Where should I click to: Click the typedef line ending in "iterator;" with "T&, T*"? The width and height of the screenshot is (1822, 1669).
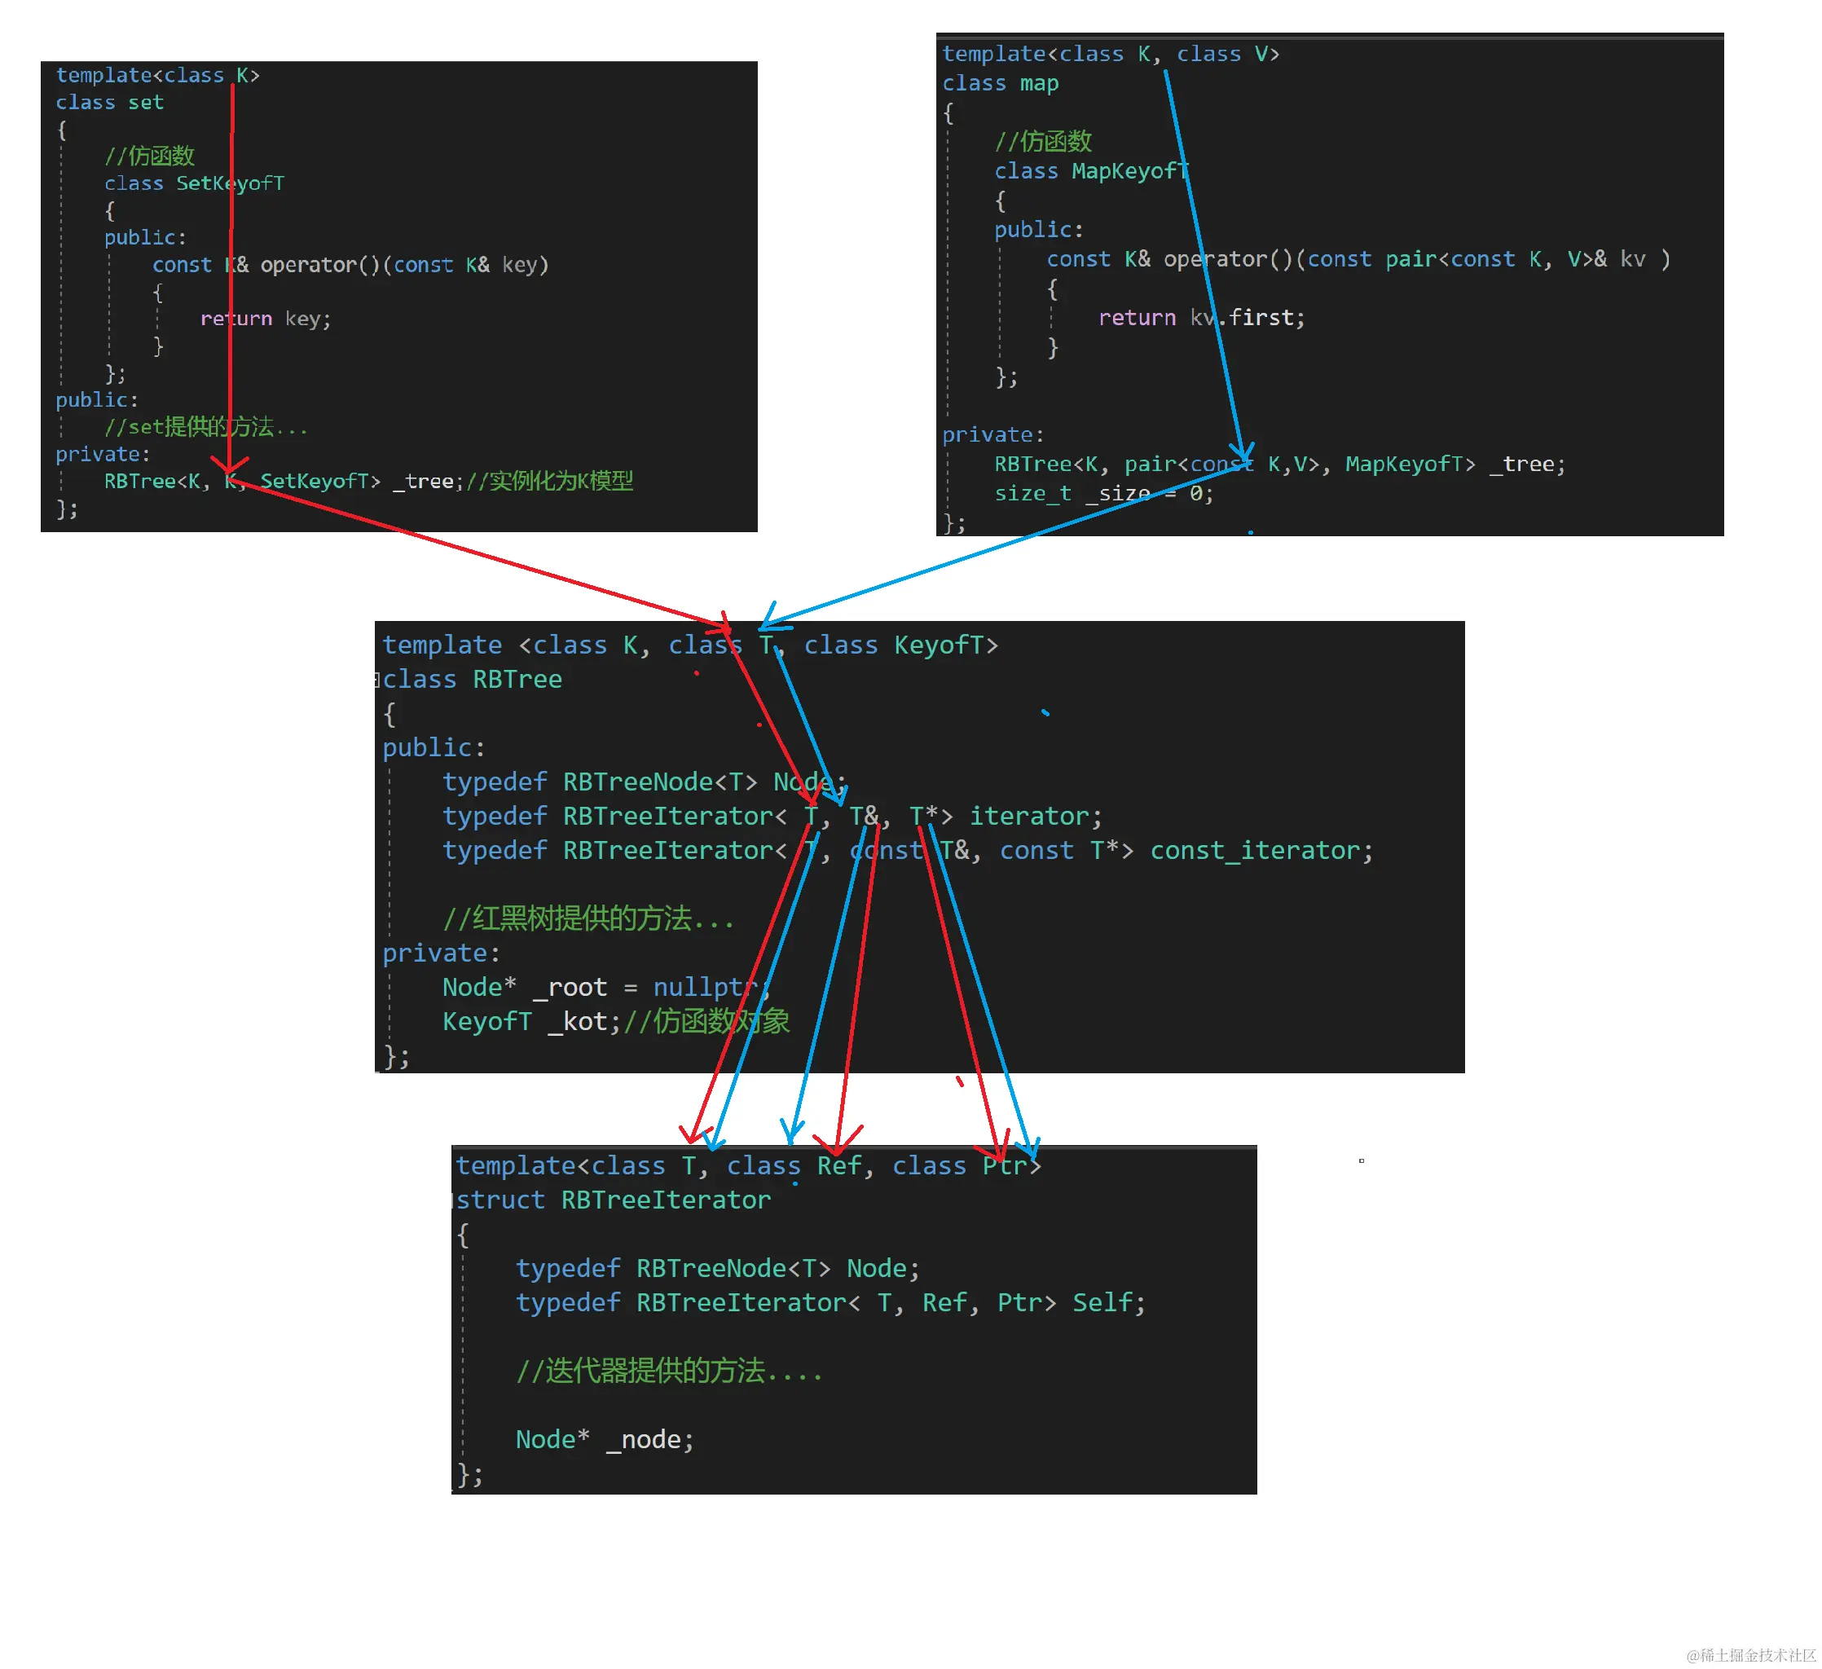click(x=772, y=817)
